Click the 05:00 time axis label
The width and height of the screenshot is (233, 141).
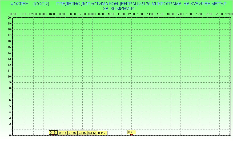click(x=63, y=14)
